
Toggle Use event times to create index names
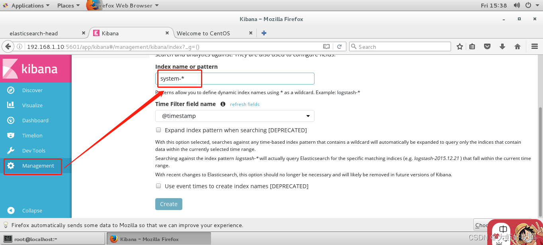pos(158,186)
